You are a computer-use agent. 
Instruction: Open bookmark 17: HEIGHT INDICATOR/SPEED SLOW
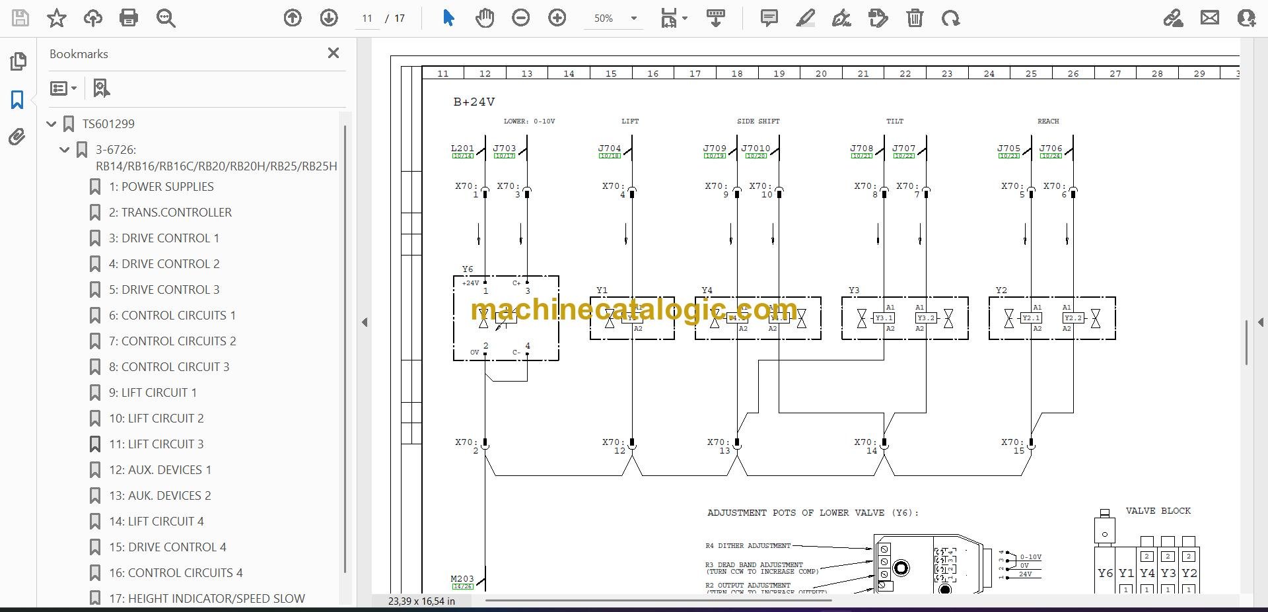(207, 599)
